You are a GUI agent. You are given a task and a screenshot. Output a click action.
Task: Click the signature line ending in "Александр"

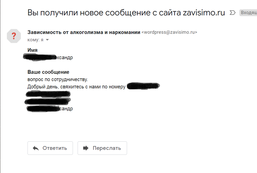pyautogui.click(x=50, y=109)
